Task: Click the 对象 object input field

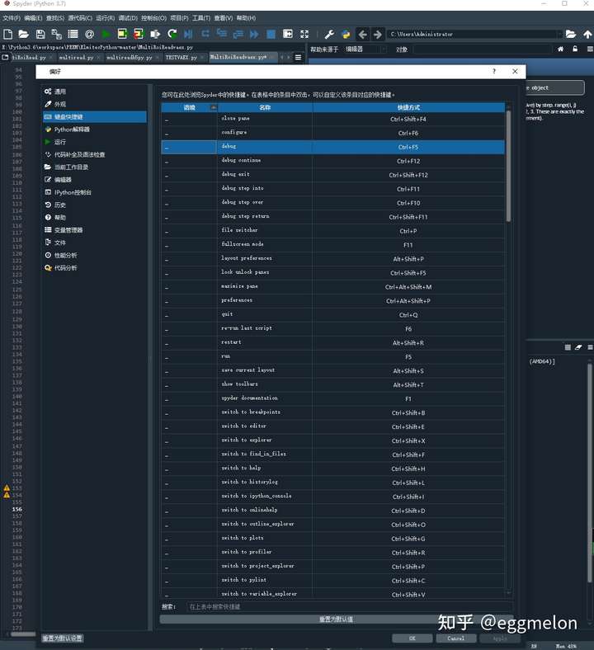Action: pyautogui.click(x=482, y=49)
